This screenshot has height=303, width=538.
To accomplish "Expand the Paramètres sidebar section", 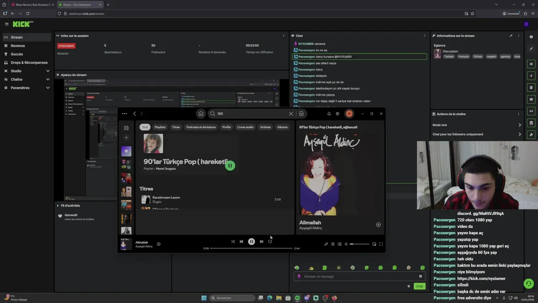I will 27,88.
